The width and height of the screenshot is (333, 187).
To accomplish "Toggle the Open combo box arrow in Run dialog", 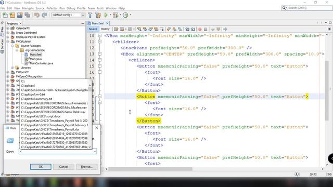I will (x=95, y=151).
